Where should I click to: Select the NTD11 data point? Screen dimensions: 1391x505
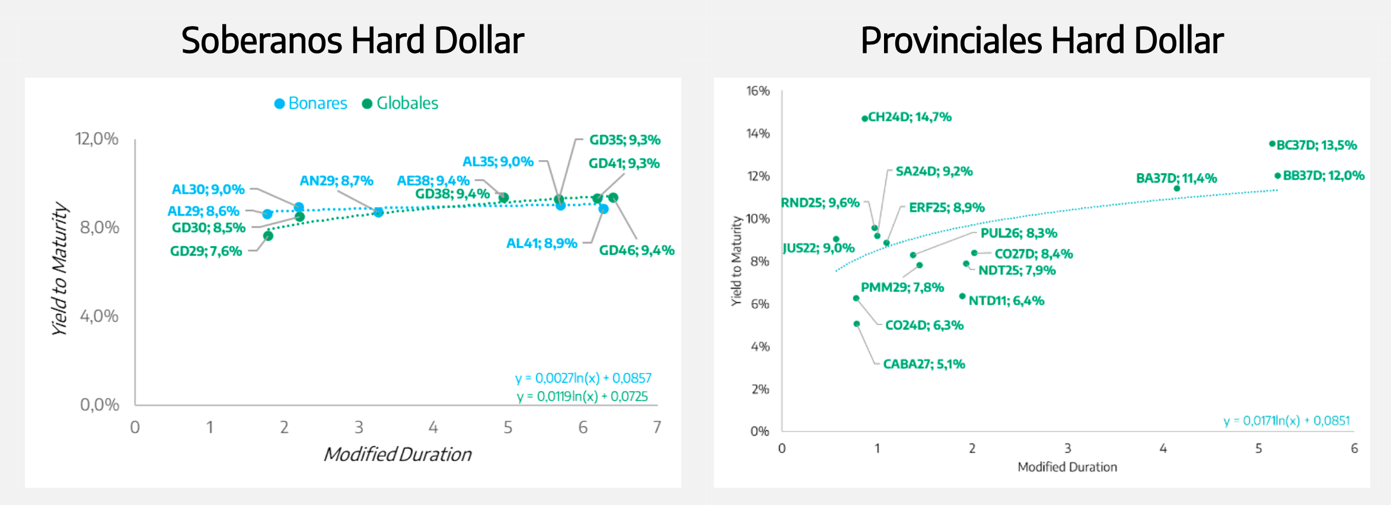(962, 296)
